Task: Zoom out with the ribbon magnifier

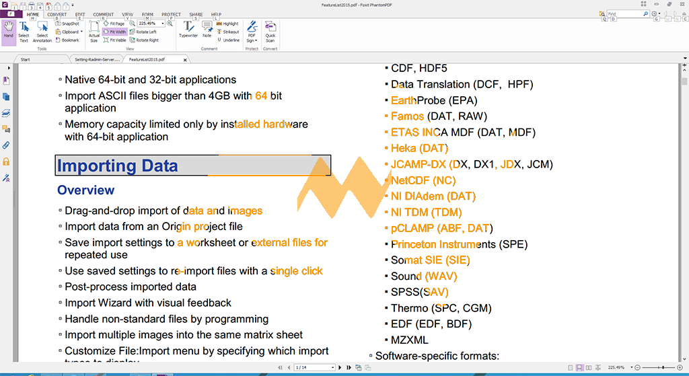Action: (132, 24)
